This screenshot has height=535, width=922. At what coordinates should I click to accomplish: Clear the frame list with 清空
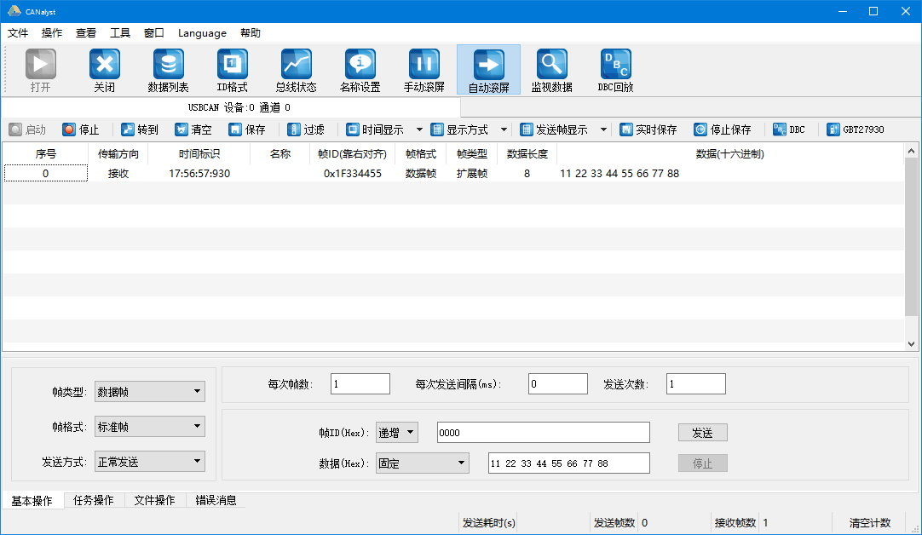(193, 129)
